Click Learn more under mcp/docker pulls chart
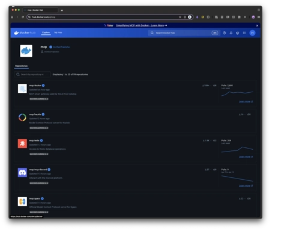 [246, 102]
